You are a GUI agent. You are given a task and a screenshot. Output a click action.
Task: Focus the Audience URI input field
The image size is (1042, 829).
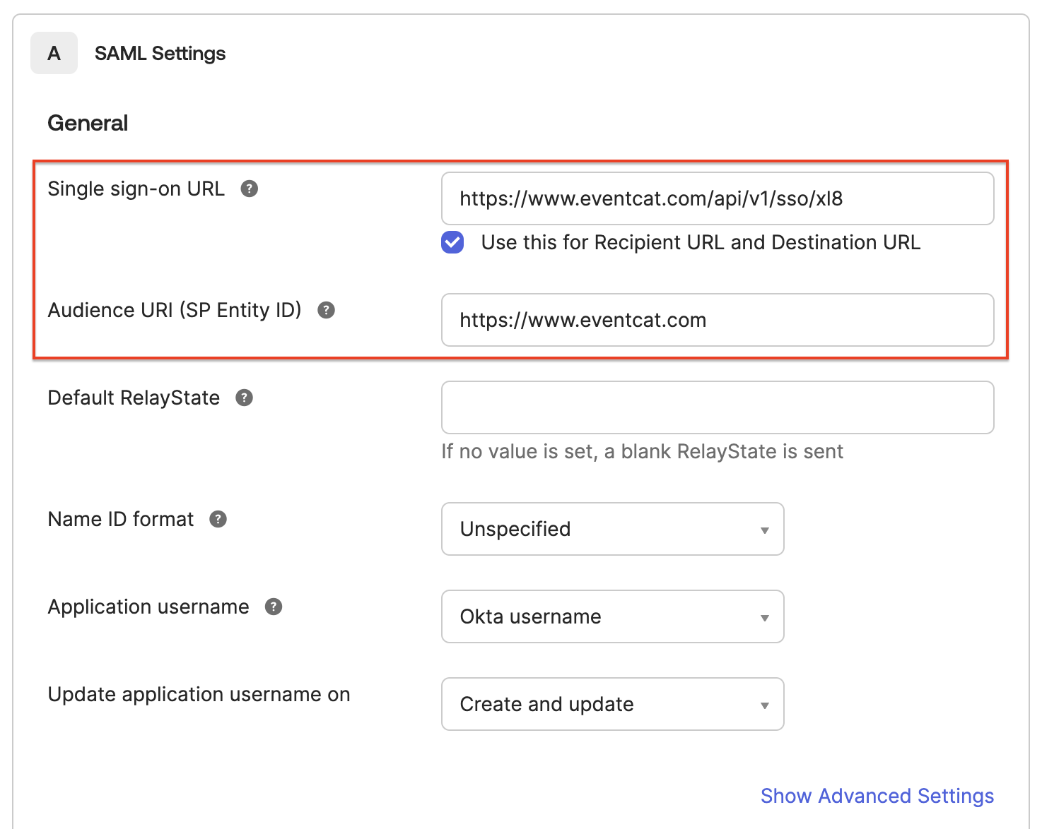point(717,320)
